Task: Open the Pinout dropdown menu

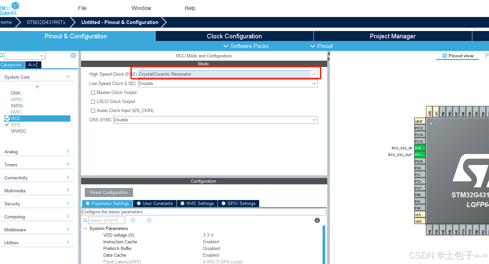Action: pyautogui.click(x=322, y=46)
